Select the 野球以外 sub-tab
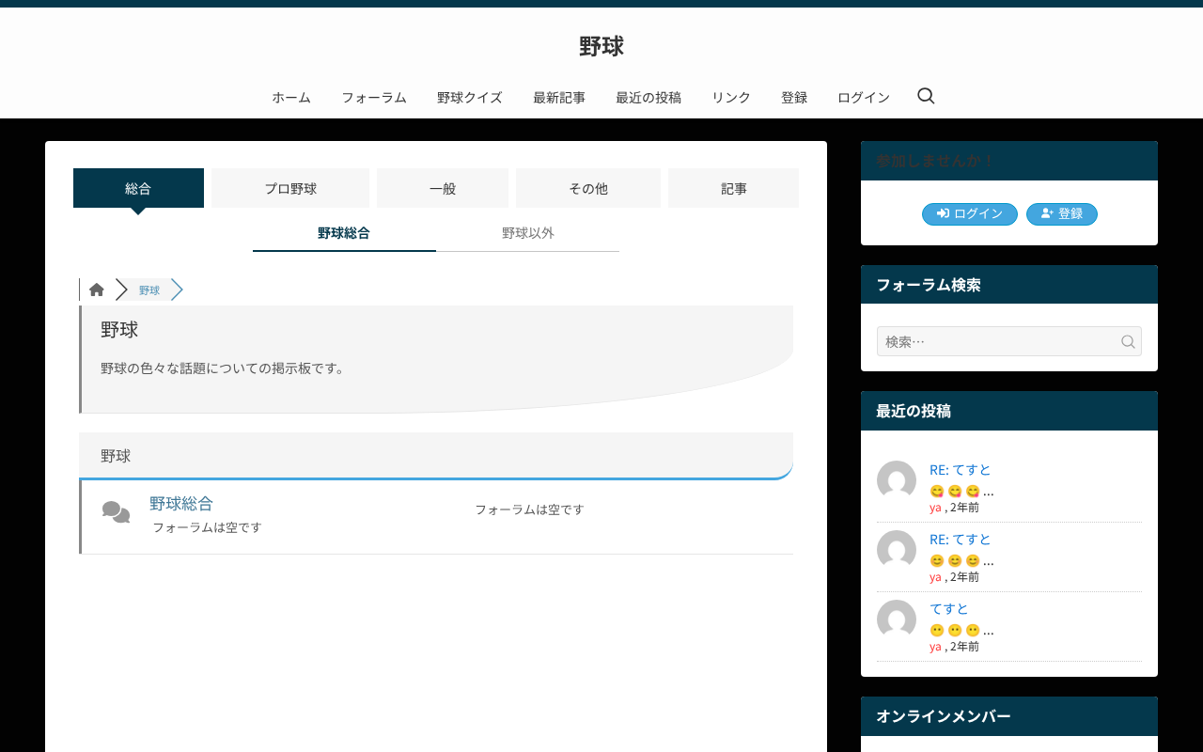Image resolution: width=1203 pixels, height=752 pixels. point(528,233)
